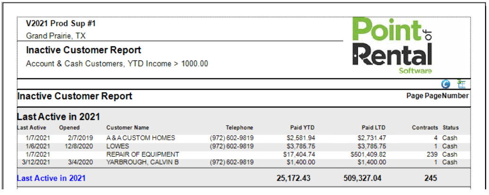Click the bold 'Last Active in 2021' group heading
The image size is (489, 195).
click(58, 117)
